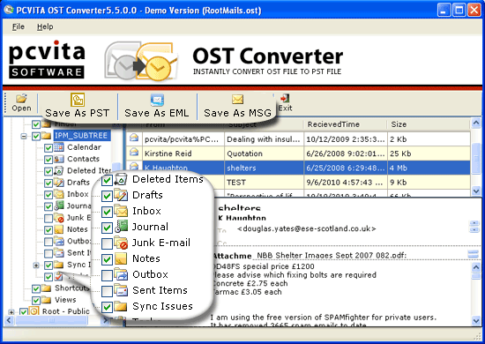The width and height of the screenshot is (485, 344).
Task: Click the Exit toolbar icon
Action: tap(285, 99)
